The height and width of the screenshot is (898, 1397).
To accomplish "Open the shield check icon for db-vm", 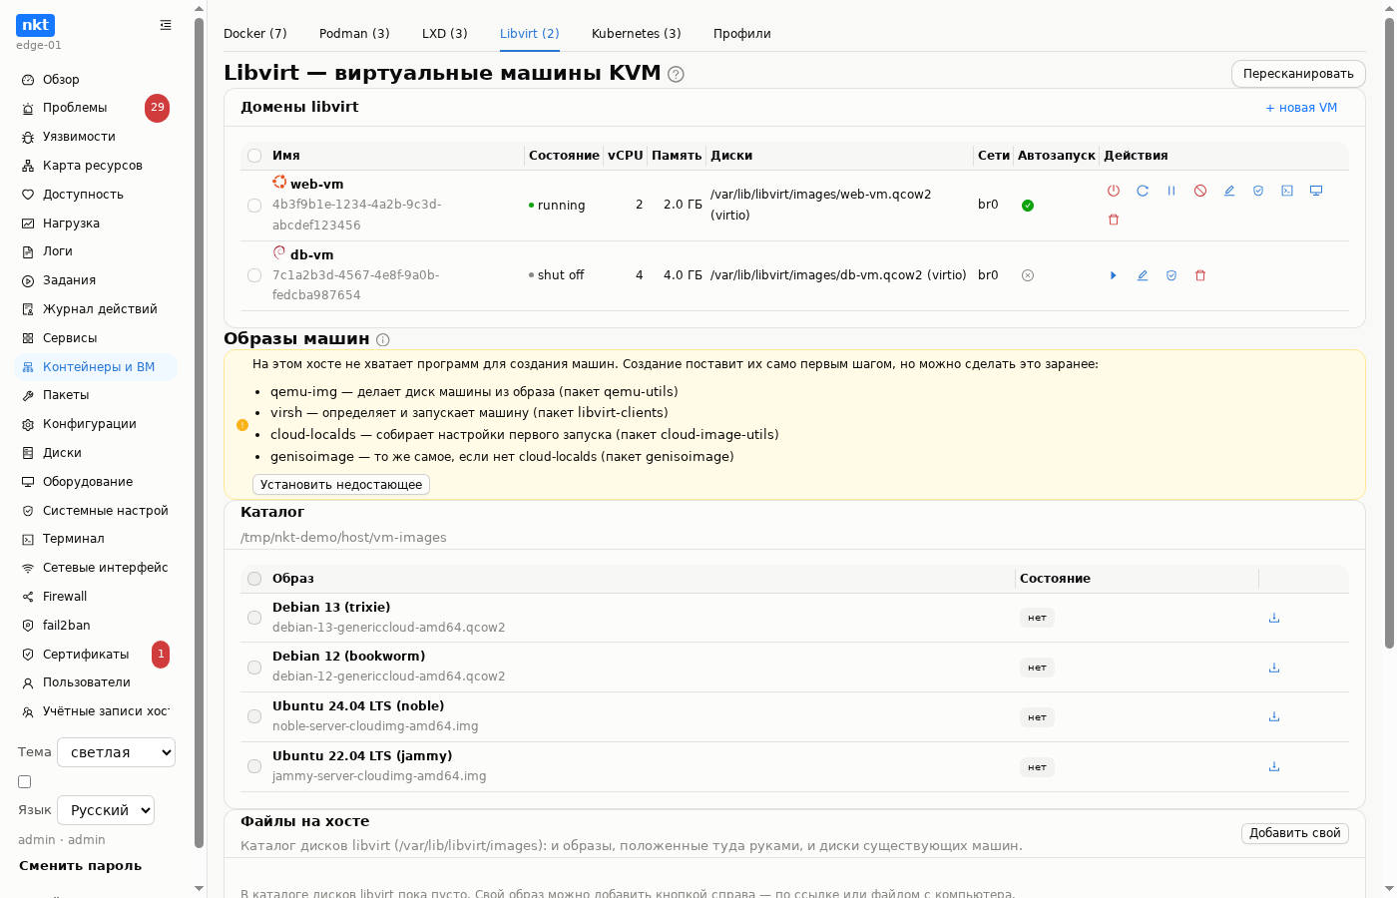I will [1171, 275].
